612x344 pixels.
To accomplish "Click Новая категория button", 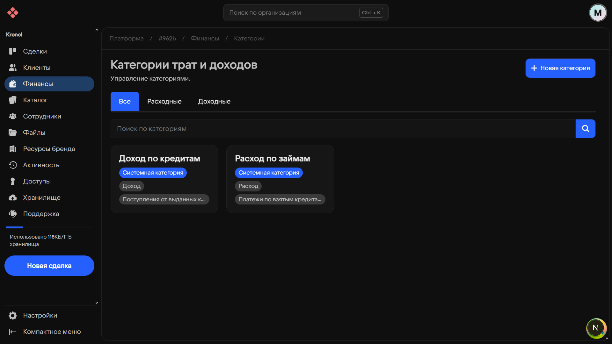I will (x=560, y=68).
